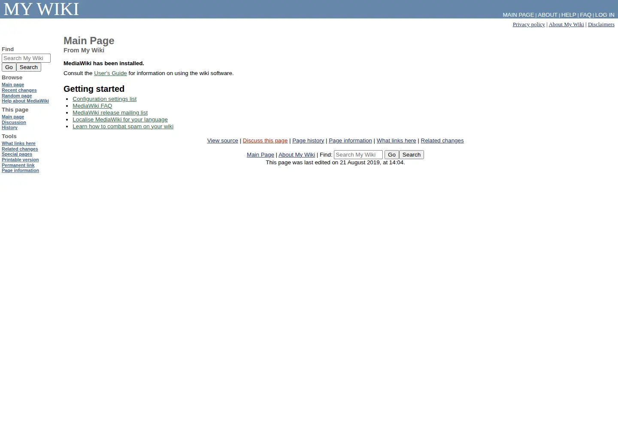The height and width of the screenshot is (429, 618).
Task: Open the User's Guide link
Action: [x=110, y=73]
